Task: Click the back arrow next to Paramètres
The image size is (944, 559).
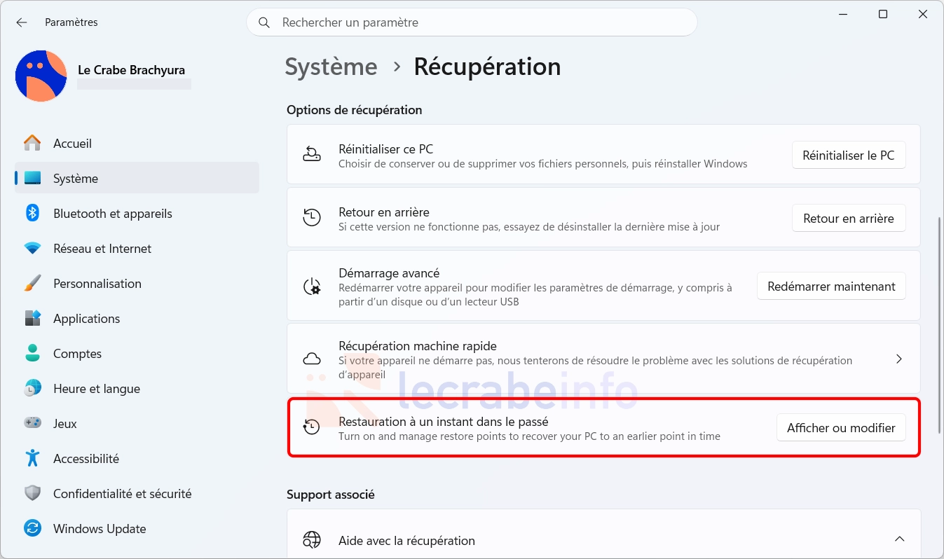Action: pyautogui.click(x=22, y=22)
